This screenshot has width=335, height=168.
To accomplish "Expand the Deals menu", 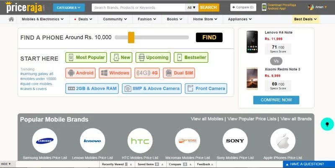I will 83,19.
